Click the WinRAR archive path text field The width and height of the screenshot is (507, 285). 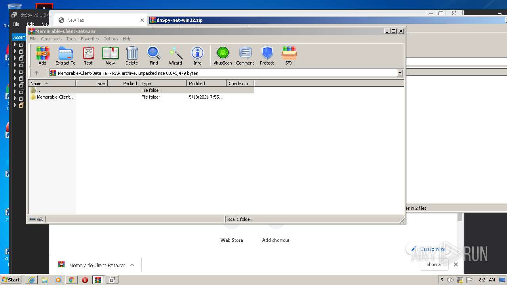223,73
